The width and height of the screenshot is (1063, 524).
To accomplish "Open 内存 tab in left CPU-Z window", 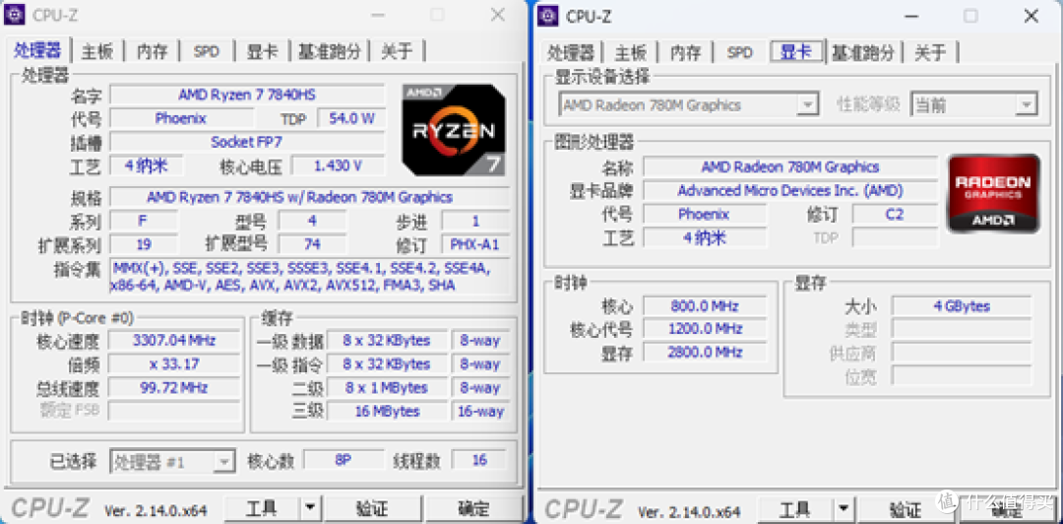I will coord(152,51).
